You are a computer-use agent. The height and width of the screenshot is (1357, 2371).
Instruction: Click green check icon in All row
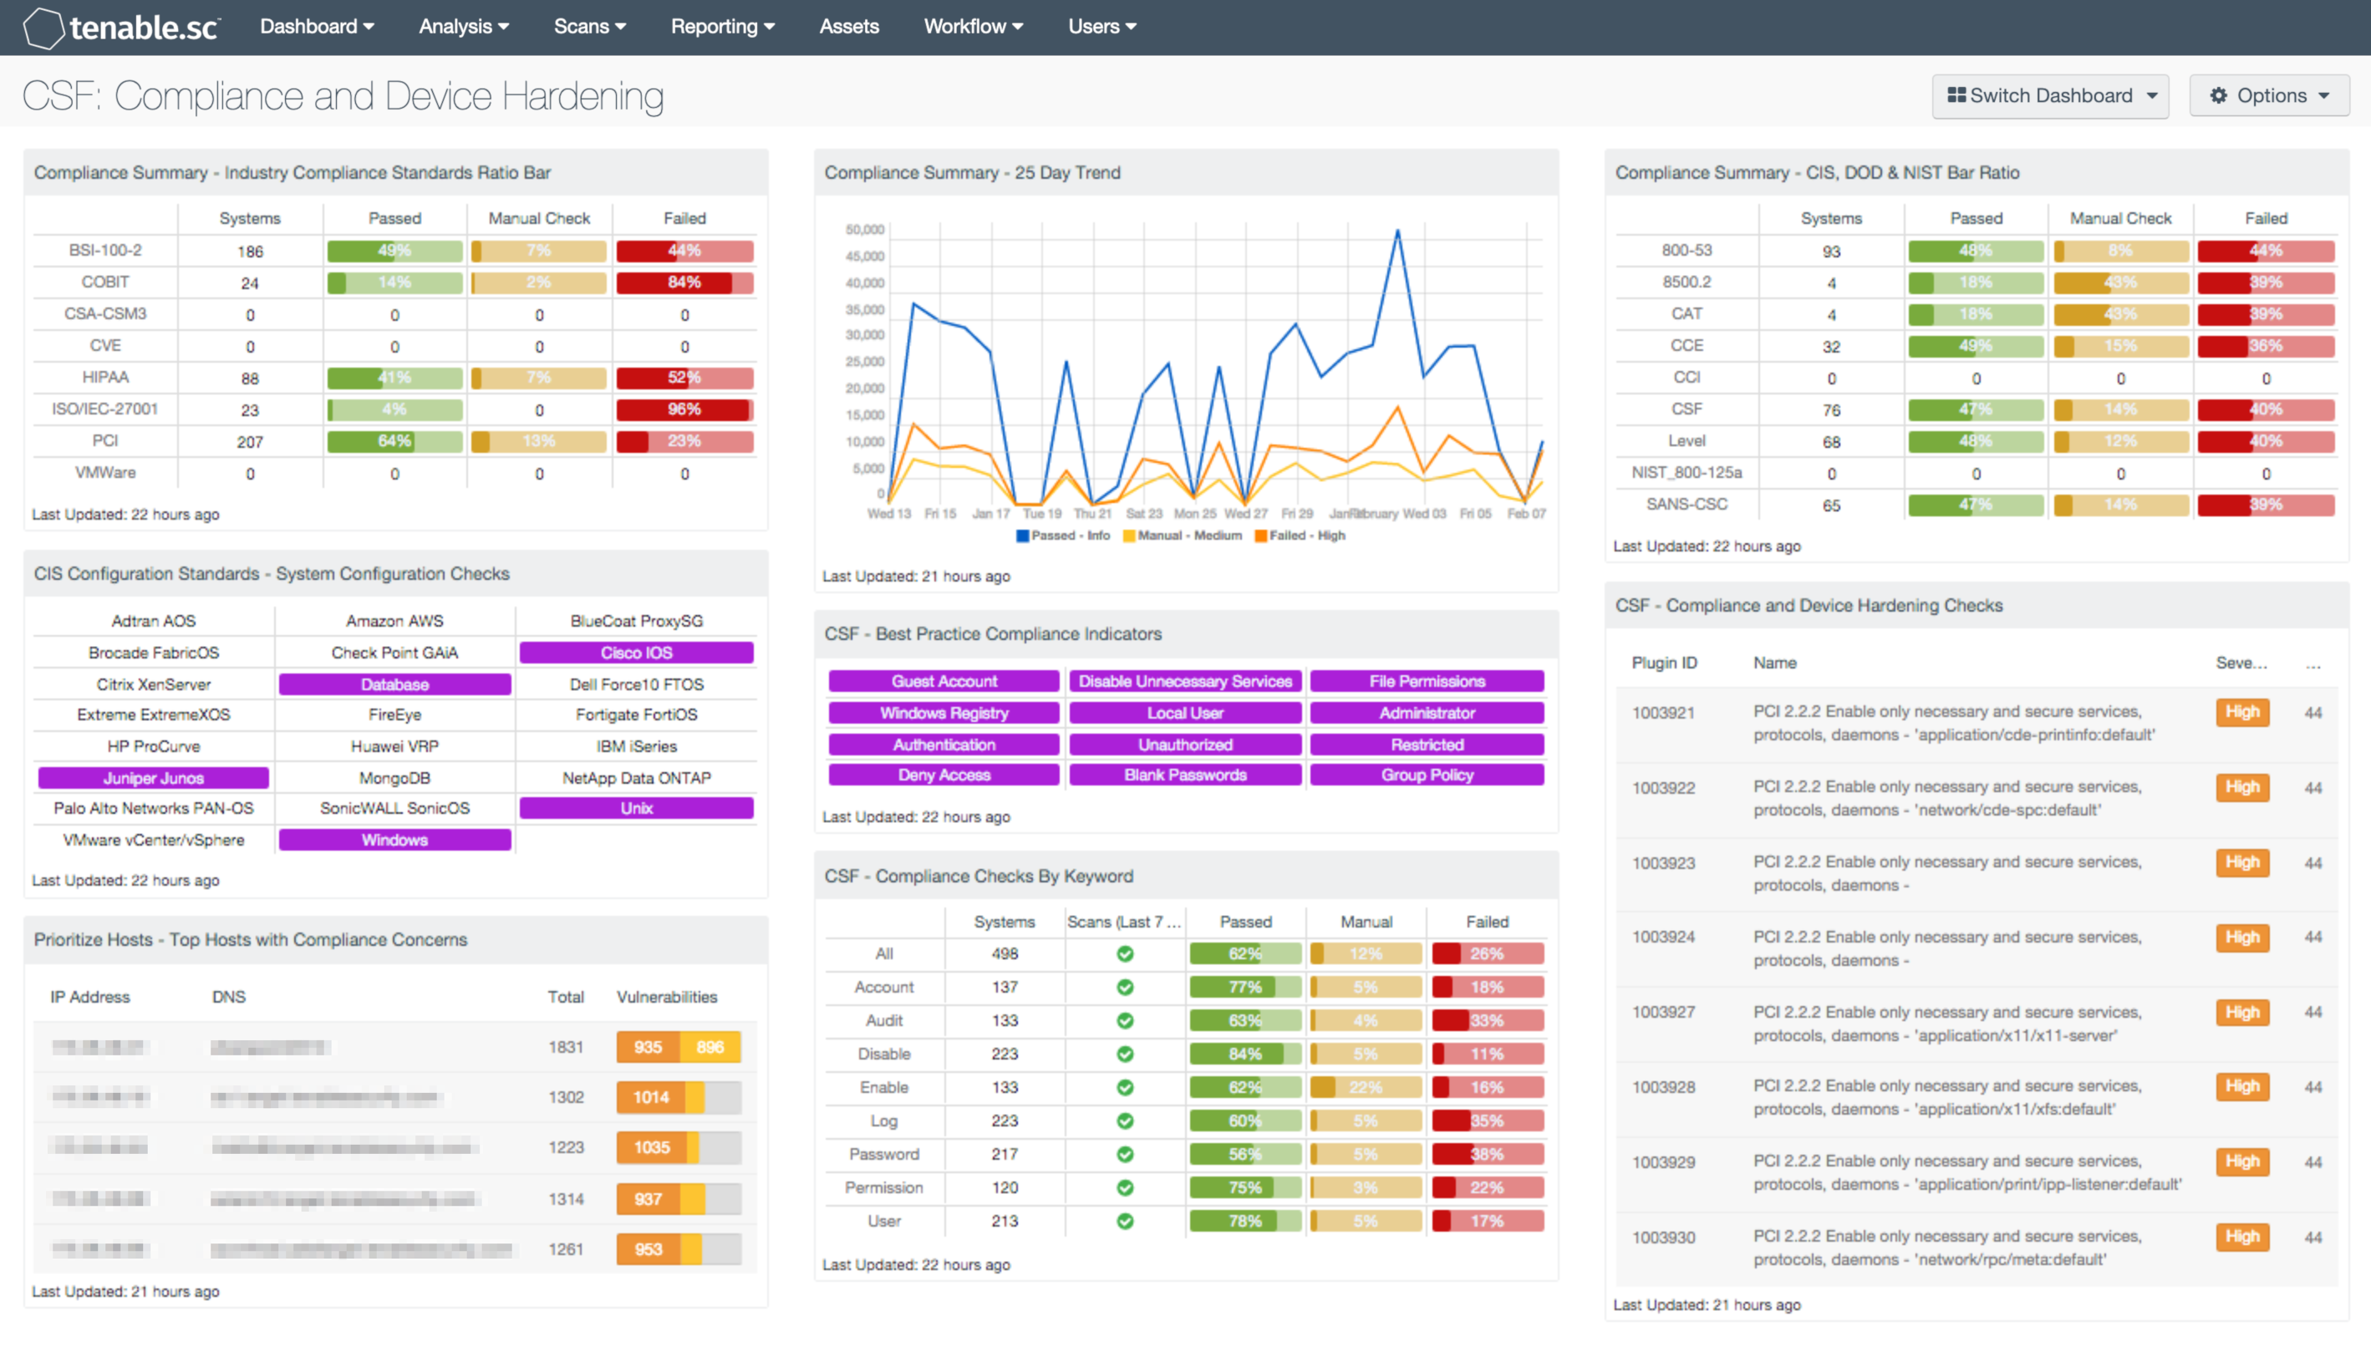pos(1125,953)
